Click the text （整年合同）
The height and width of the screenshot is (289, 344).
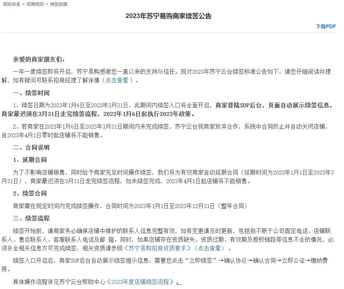[232, 206]
